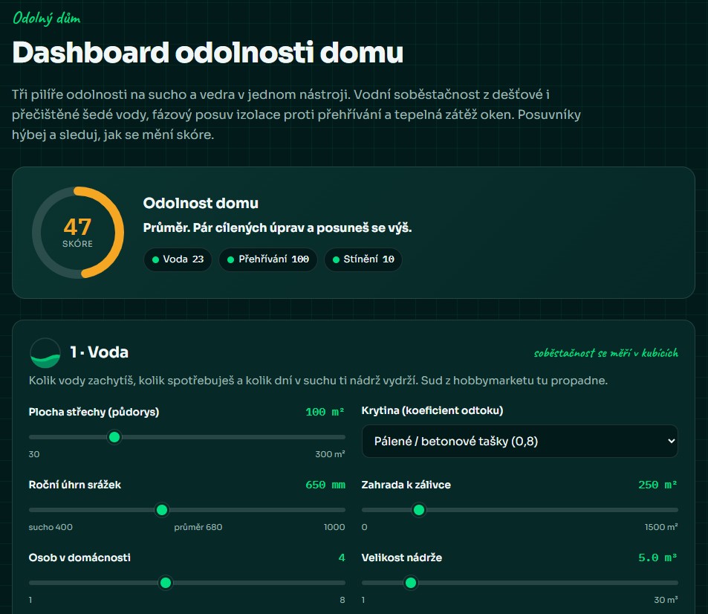Click the Zahrada k zálivce slider handle

(x=419, y=510)
